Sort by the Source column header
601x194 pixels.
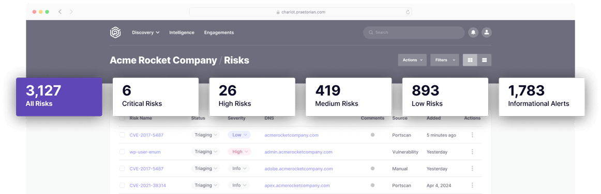click(400, 118)
